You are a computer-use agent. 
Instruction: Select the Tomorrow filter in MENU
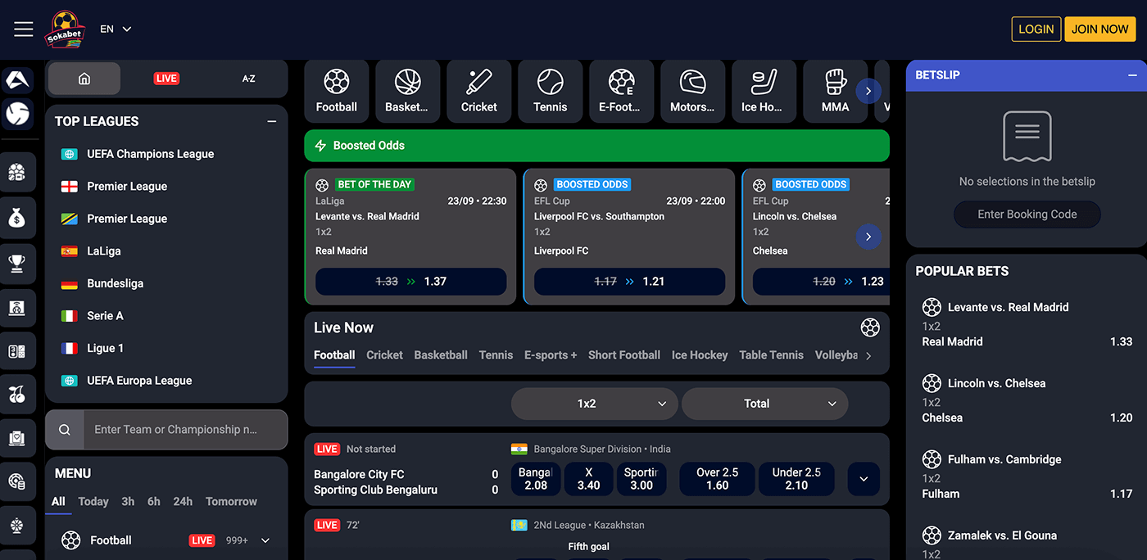tap(231, 501)
